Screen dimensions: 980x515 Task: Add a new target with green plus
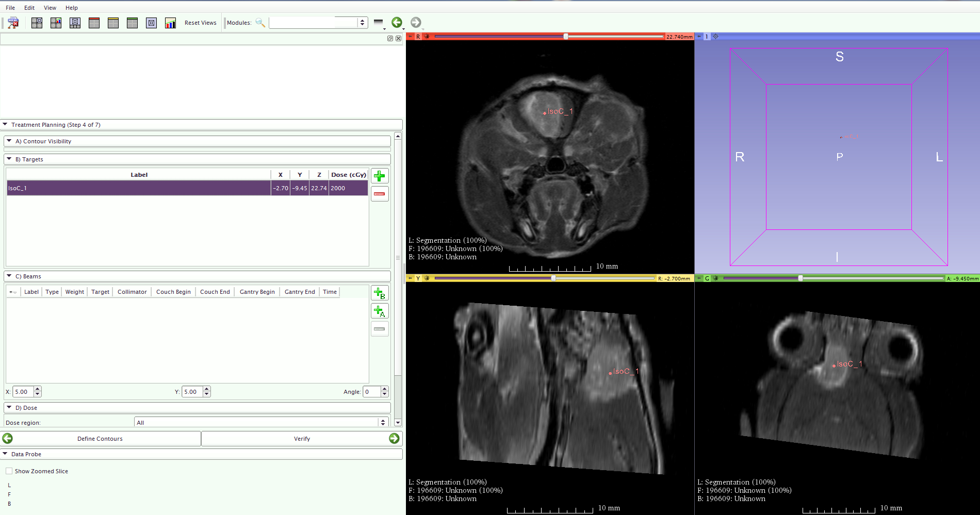[x=380, y=176]
